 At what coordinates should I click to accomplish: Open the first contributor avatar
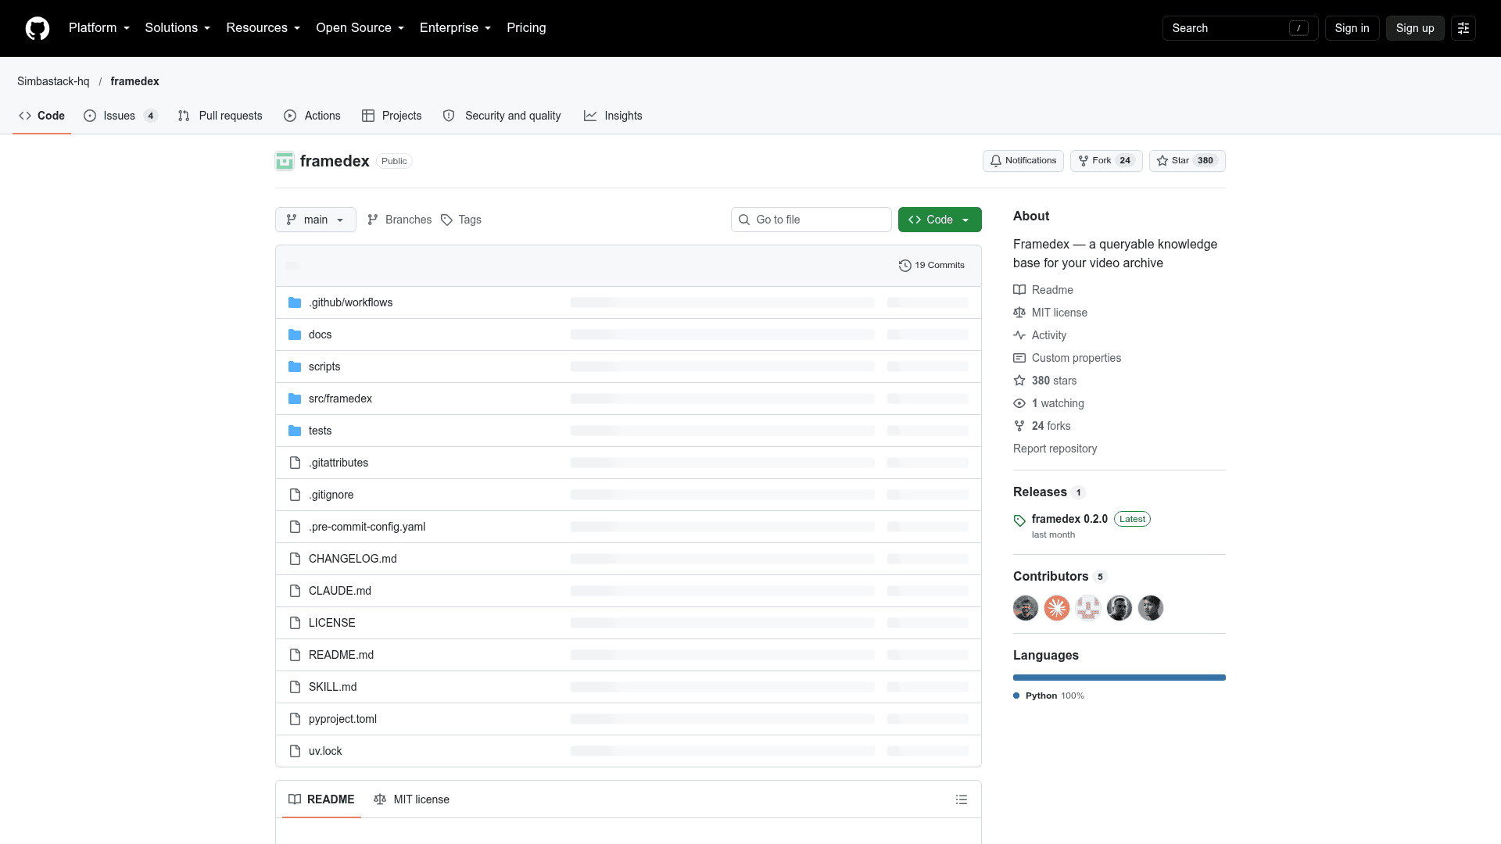click(x=1026, y=608)
